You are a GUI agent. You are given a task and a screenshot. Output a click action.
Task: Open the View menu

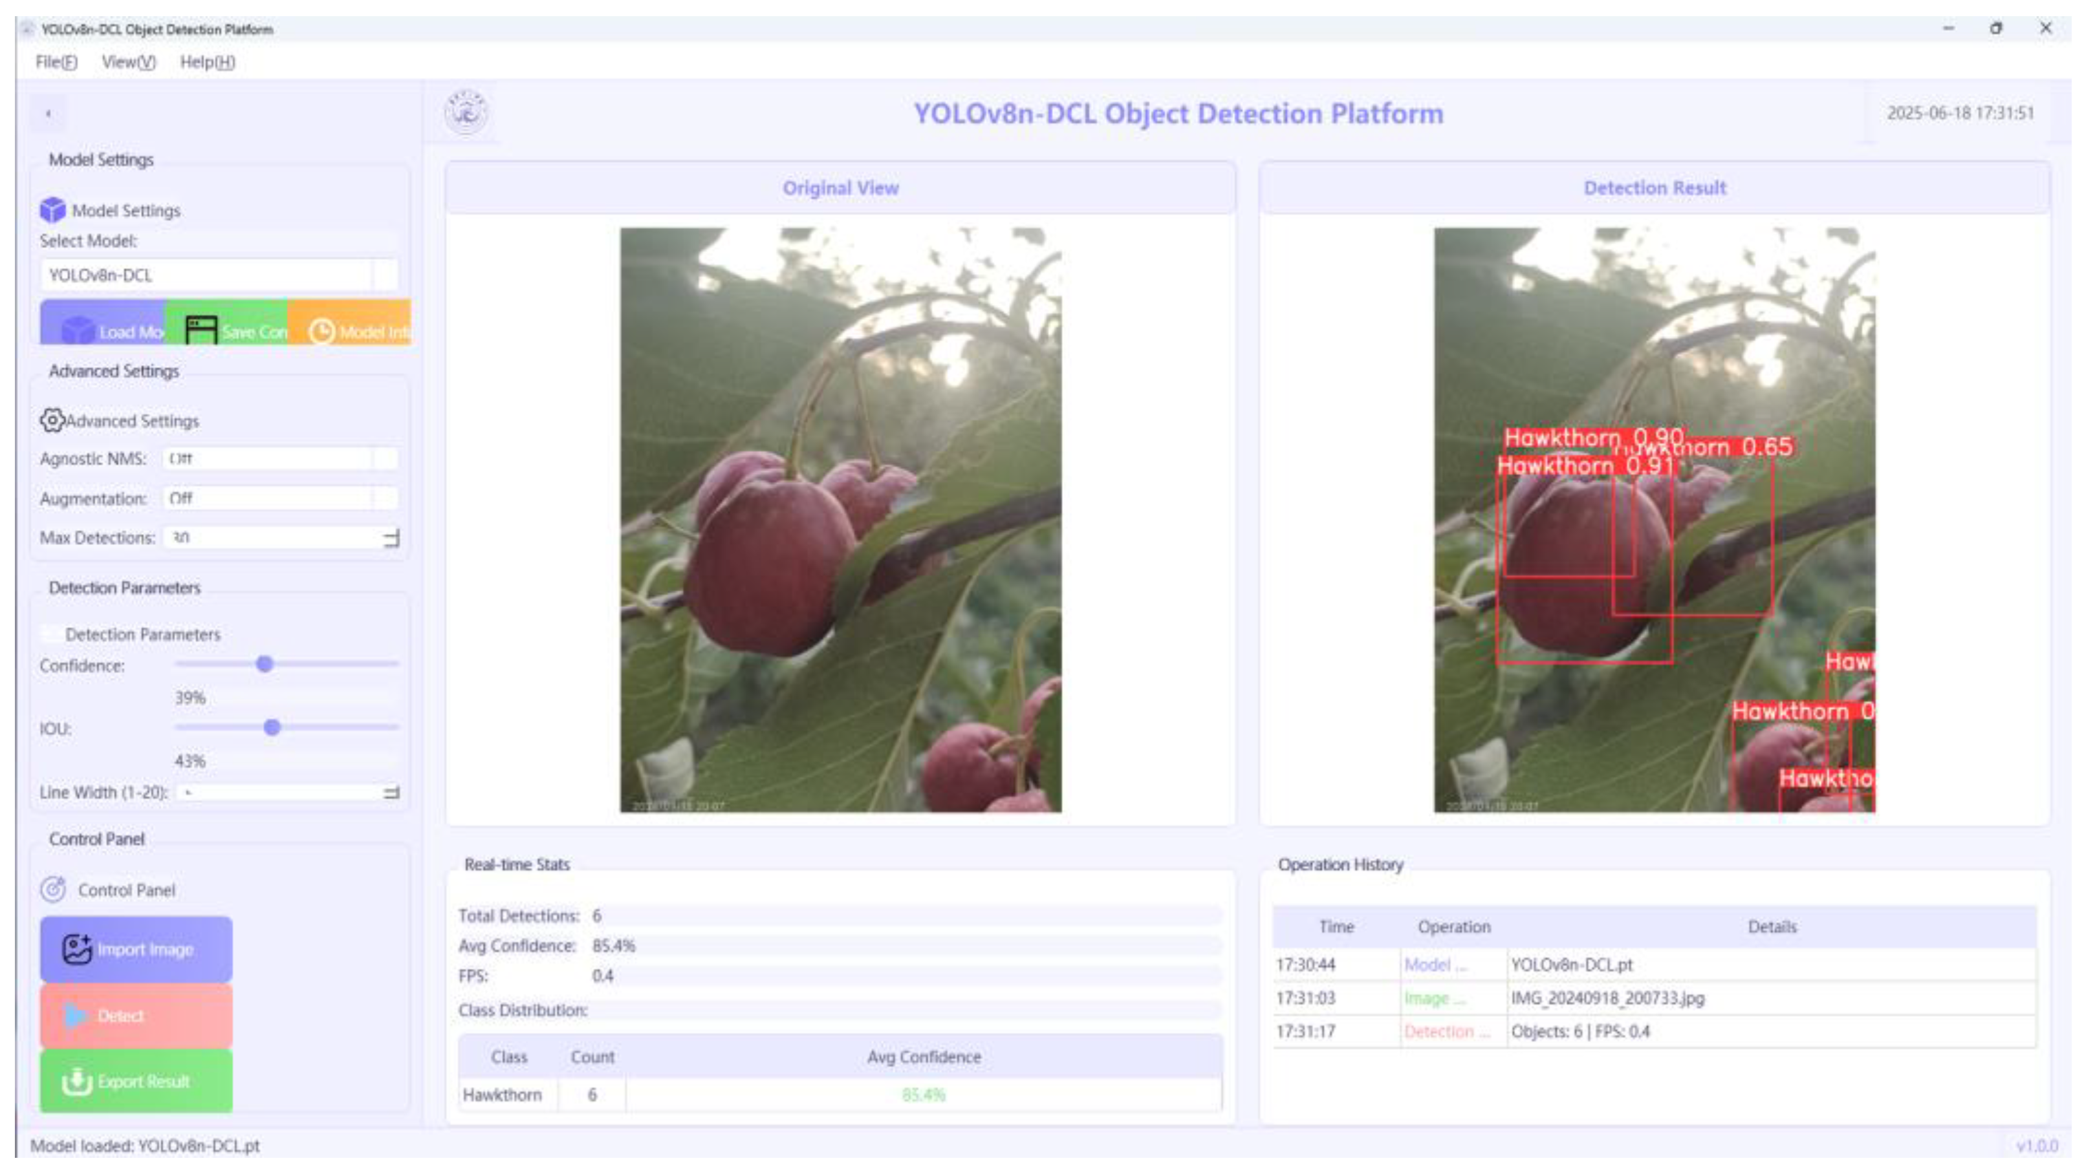click(129, 62)
